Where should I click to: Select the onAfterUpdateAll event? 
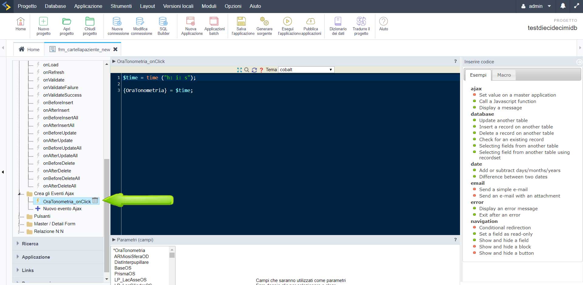[x=60, y=155]
